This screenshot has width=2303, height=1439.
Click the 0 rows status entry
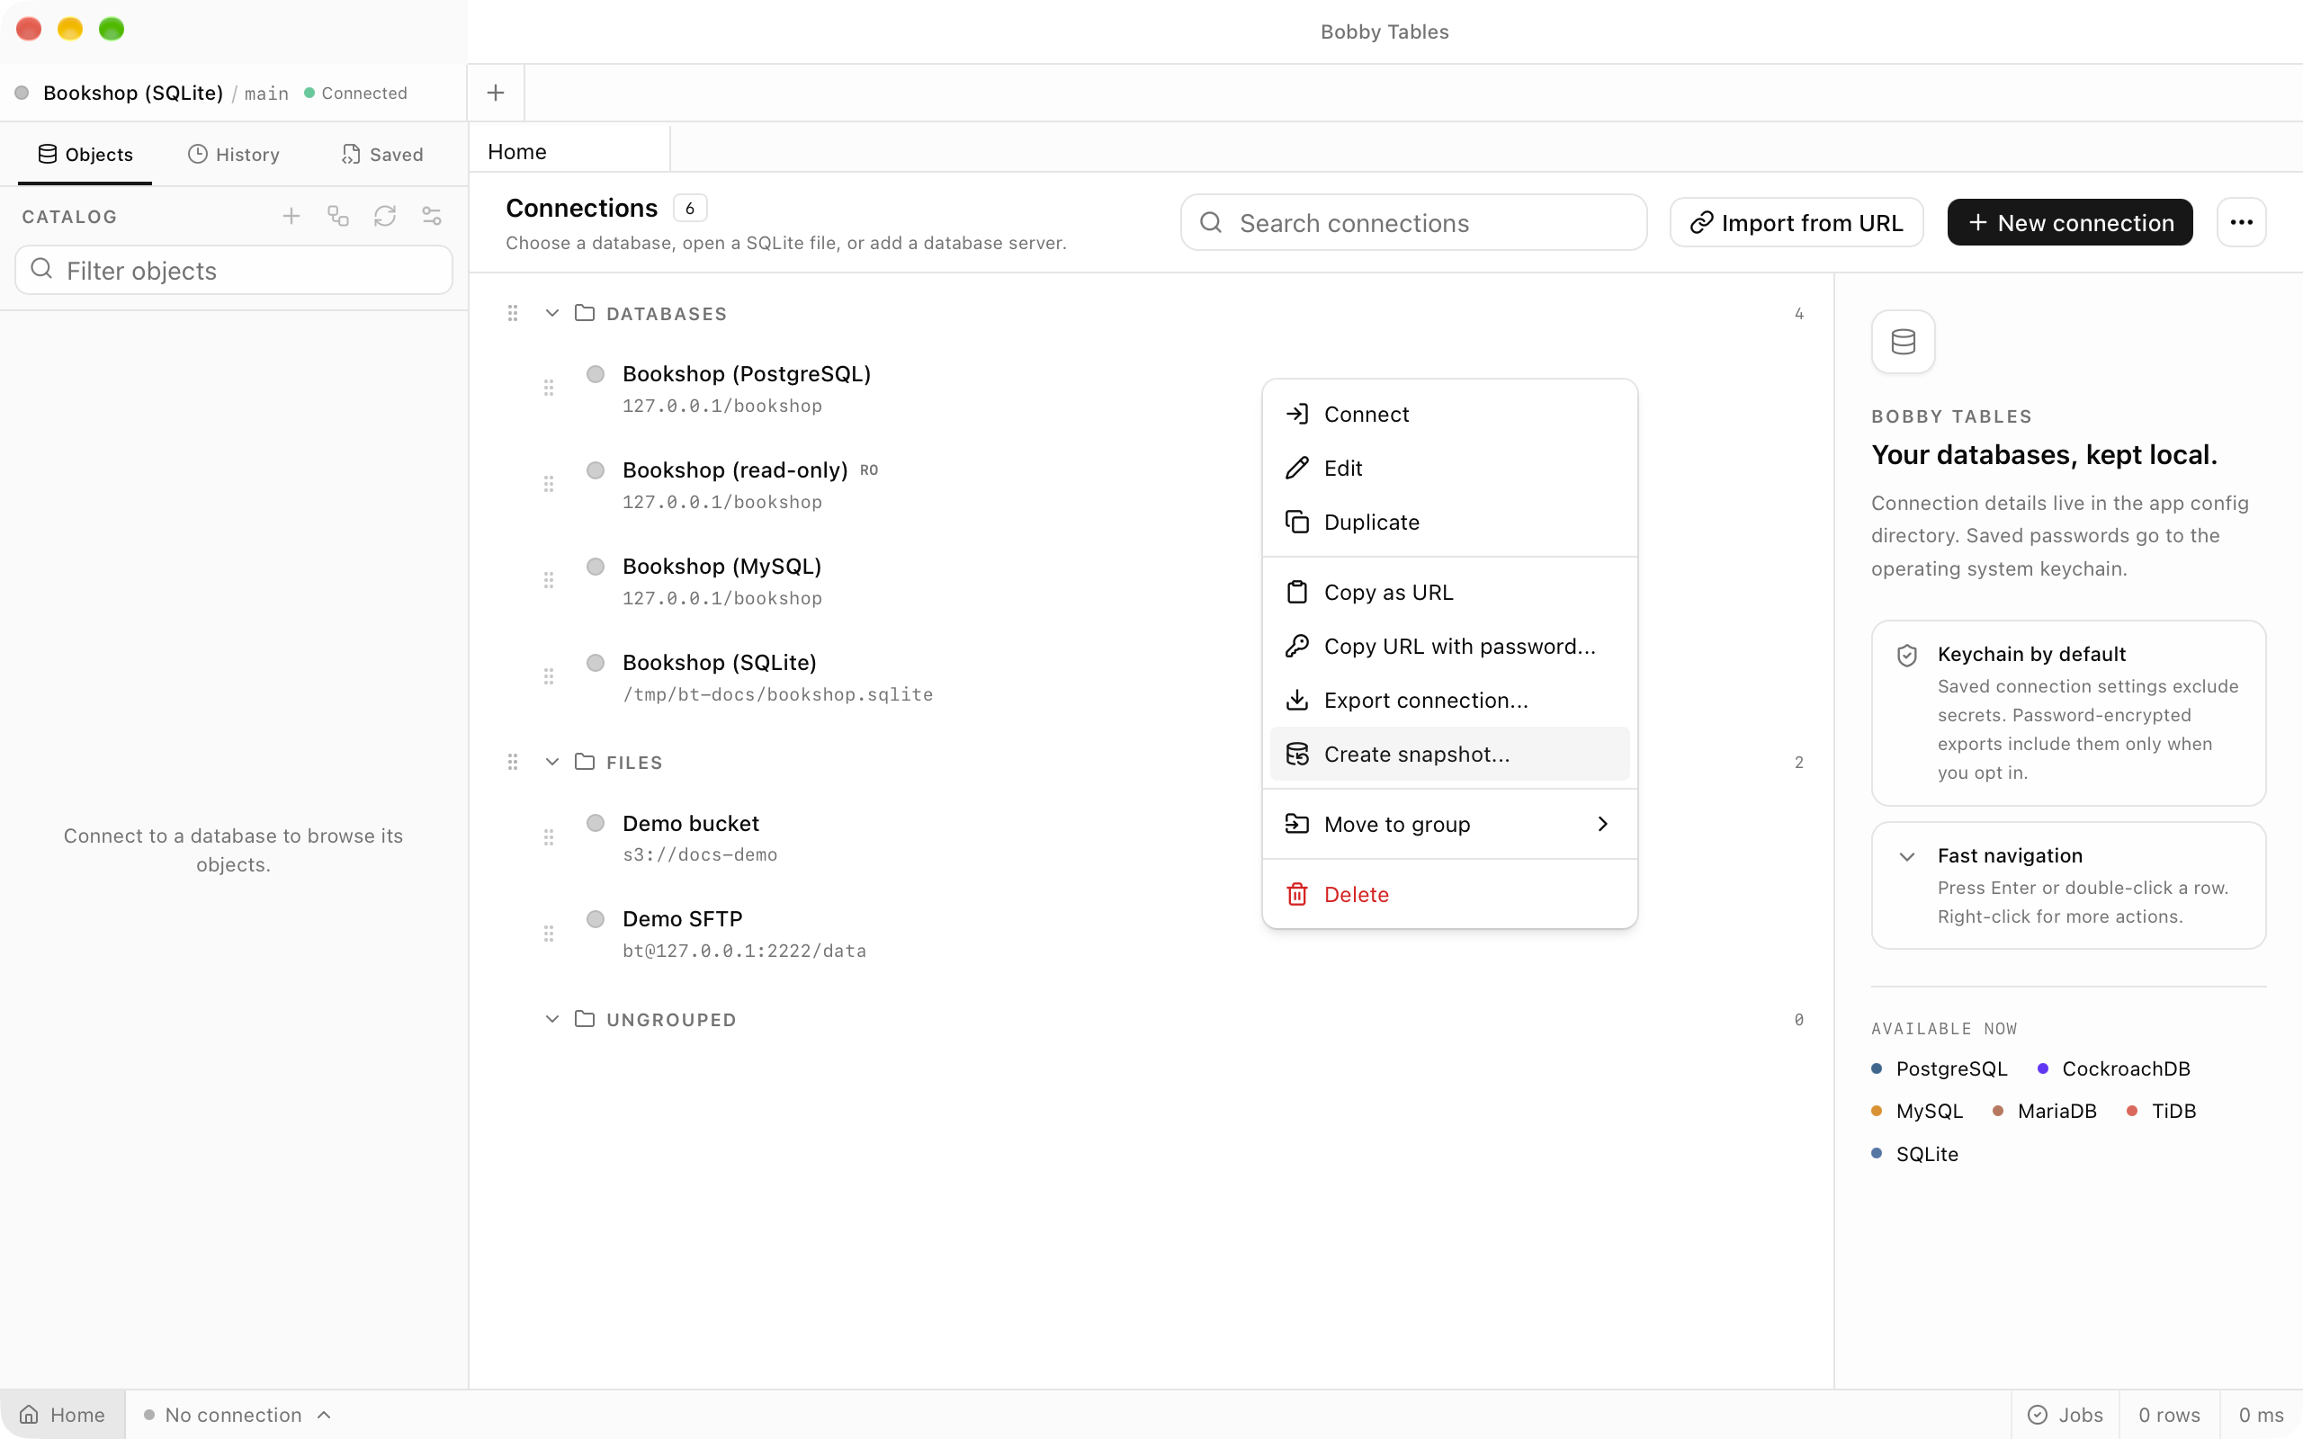tap(2169, 1414)
